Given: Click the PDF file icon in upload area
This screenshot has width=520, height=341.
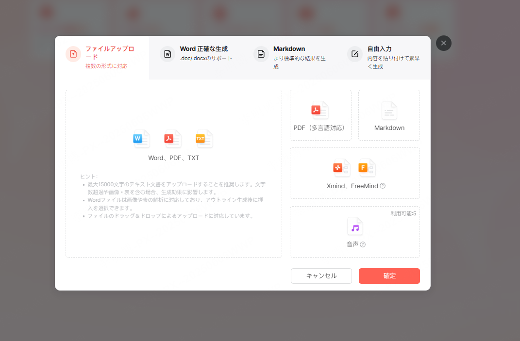Looking at the screenshot, I should click(172, 139).
